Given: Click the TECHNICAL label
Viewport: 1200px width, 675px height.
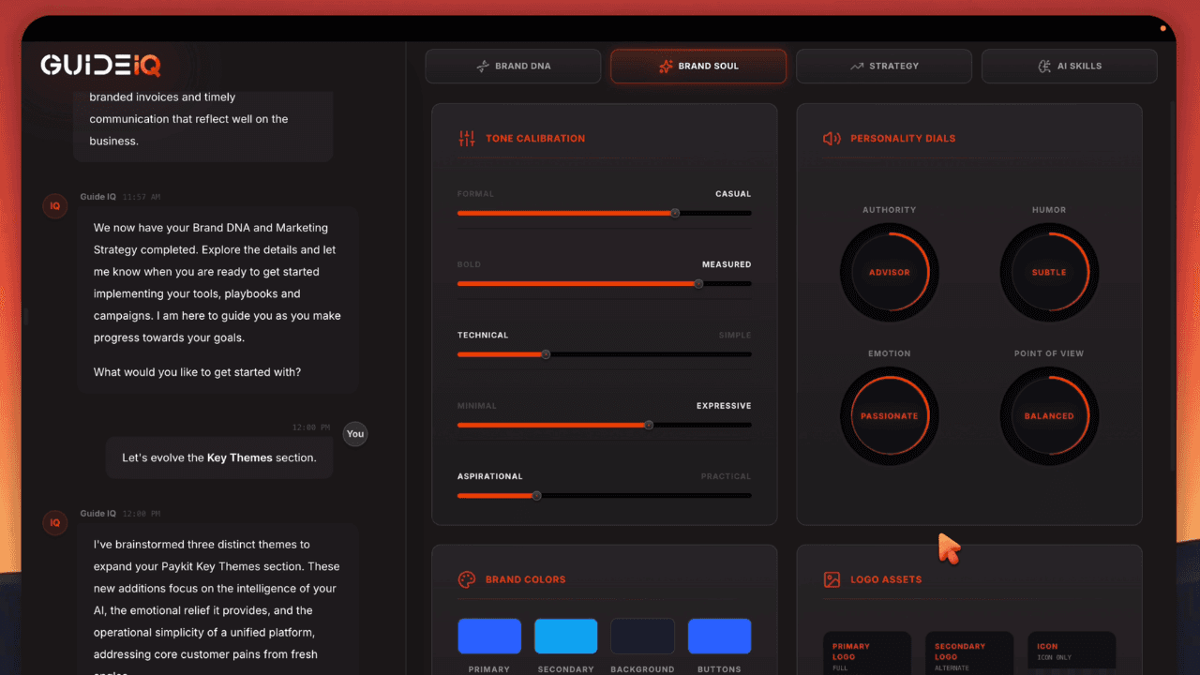Looking at the screenshot, I should (x=483, y=335).
